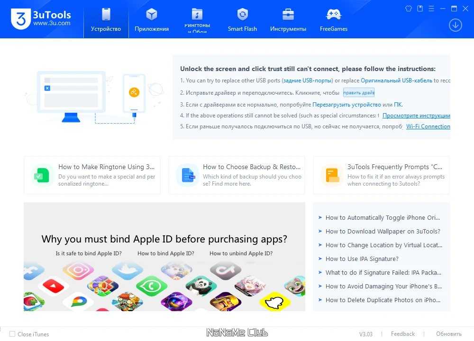Click Перезагрузить устройство link
Image resolution: width=474 pixels, height=341 pixels.
pyautogui.click(x=346, y=105)
